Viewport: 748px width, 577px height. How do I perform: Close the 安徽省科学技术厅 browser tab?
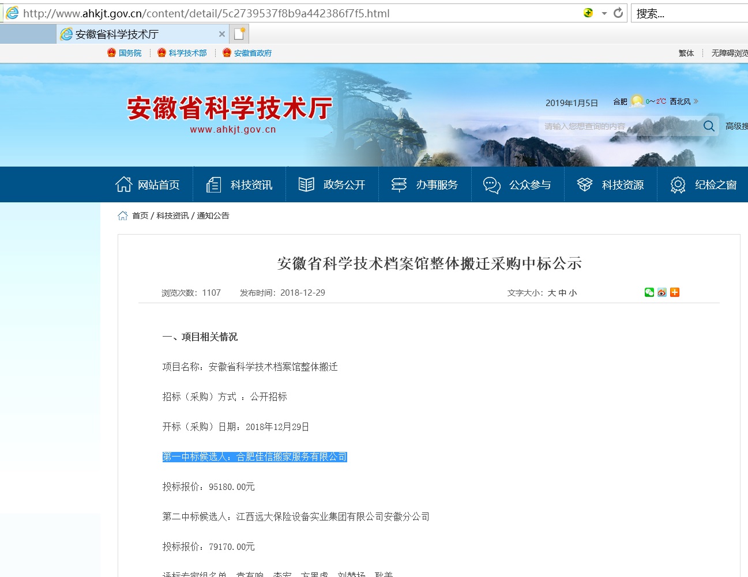click(222, 35)
